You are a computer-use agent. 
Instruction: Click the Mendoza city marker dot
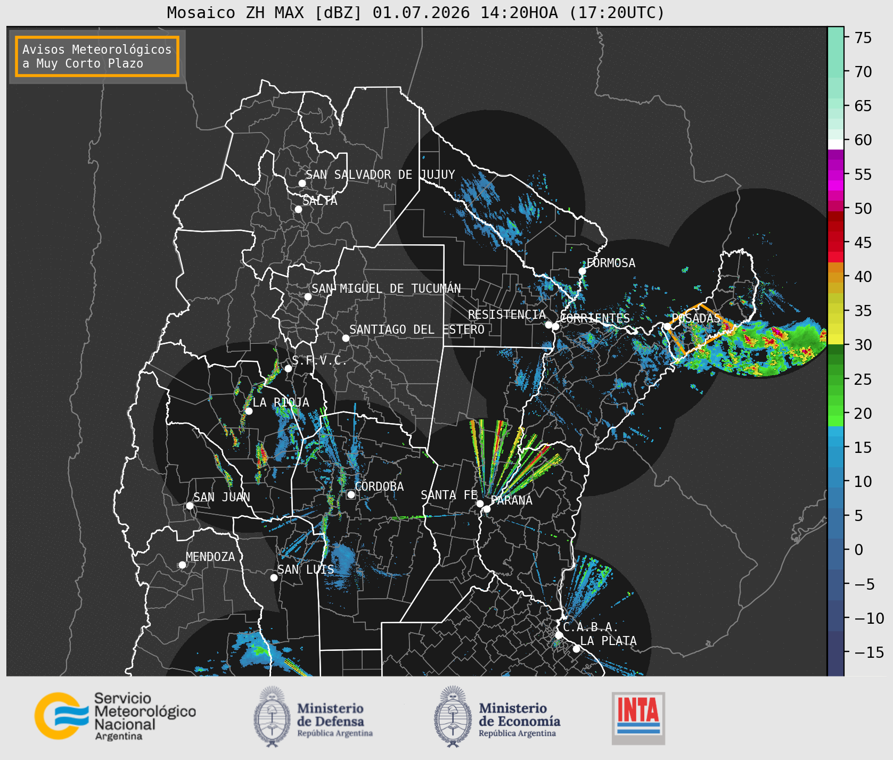coord(182,565)
